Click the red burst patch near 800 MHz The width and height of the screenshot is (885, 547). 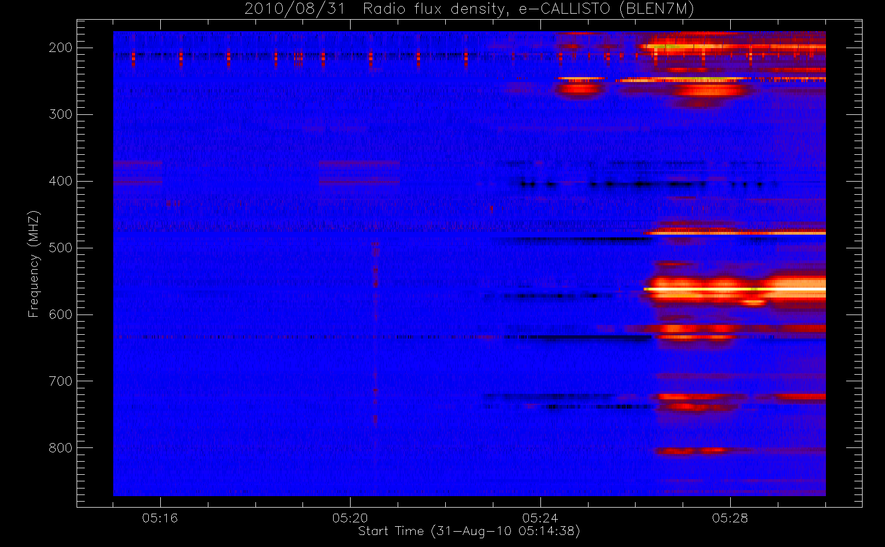[x=692, y=451]
